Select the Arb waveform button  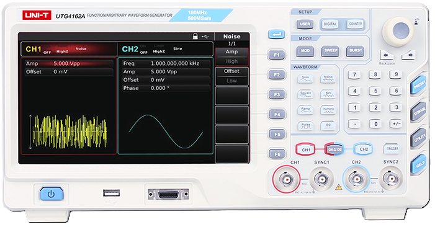(328, 94)
